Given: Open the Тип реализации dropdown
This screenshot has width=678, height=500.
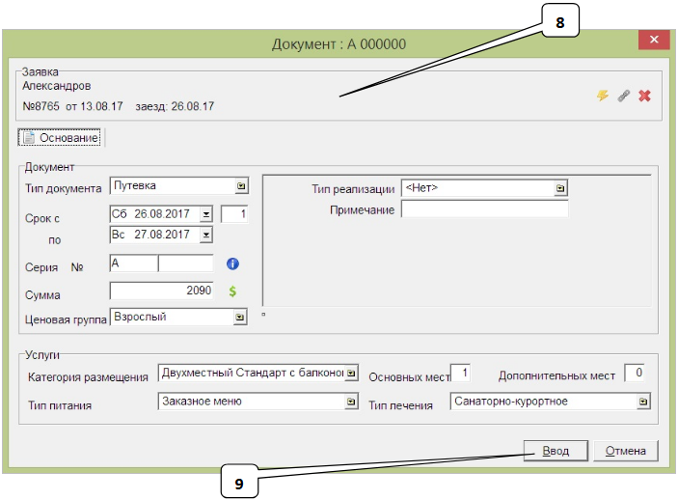Looking at the screenshot, I should [x=560, y=188].
